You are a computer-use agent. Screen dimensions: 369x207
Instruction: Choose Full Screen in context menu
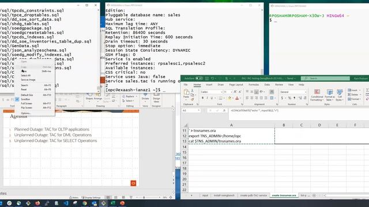(x=35, y=103)
